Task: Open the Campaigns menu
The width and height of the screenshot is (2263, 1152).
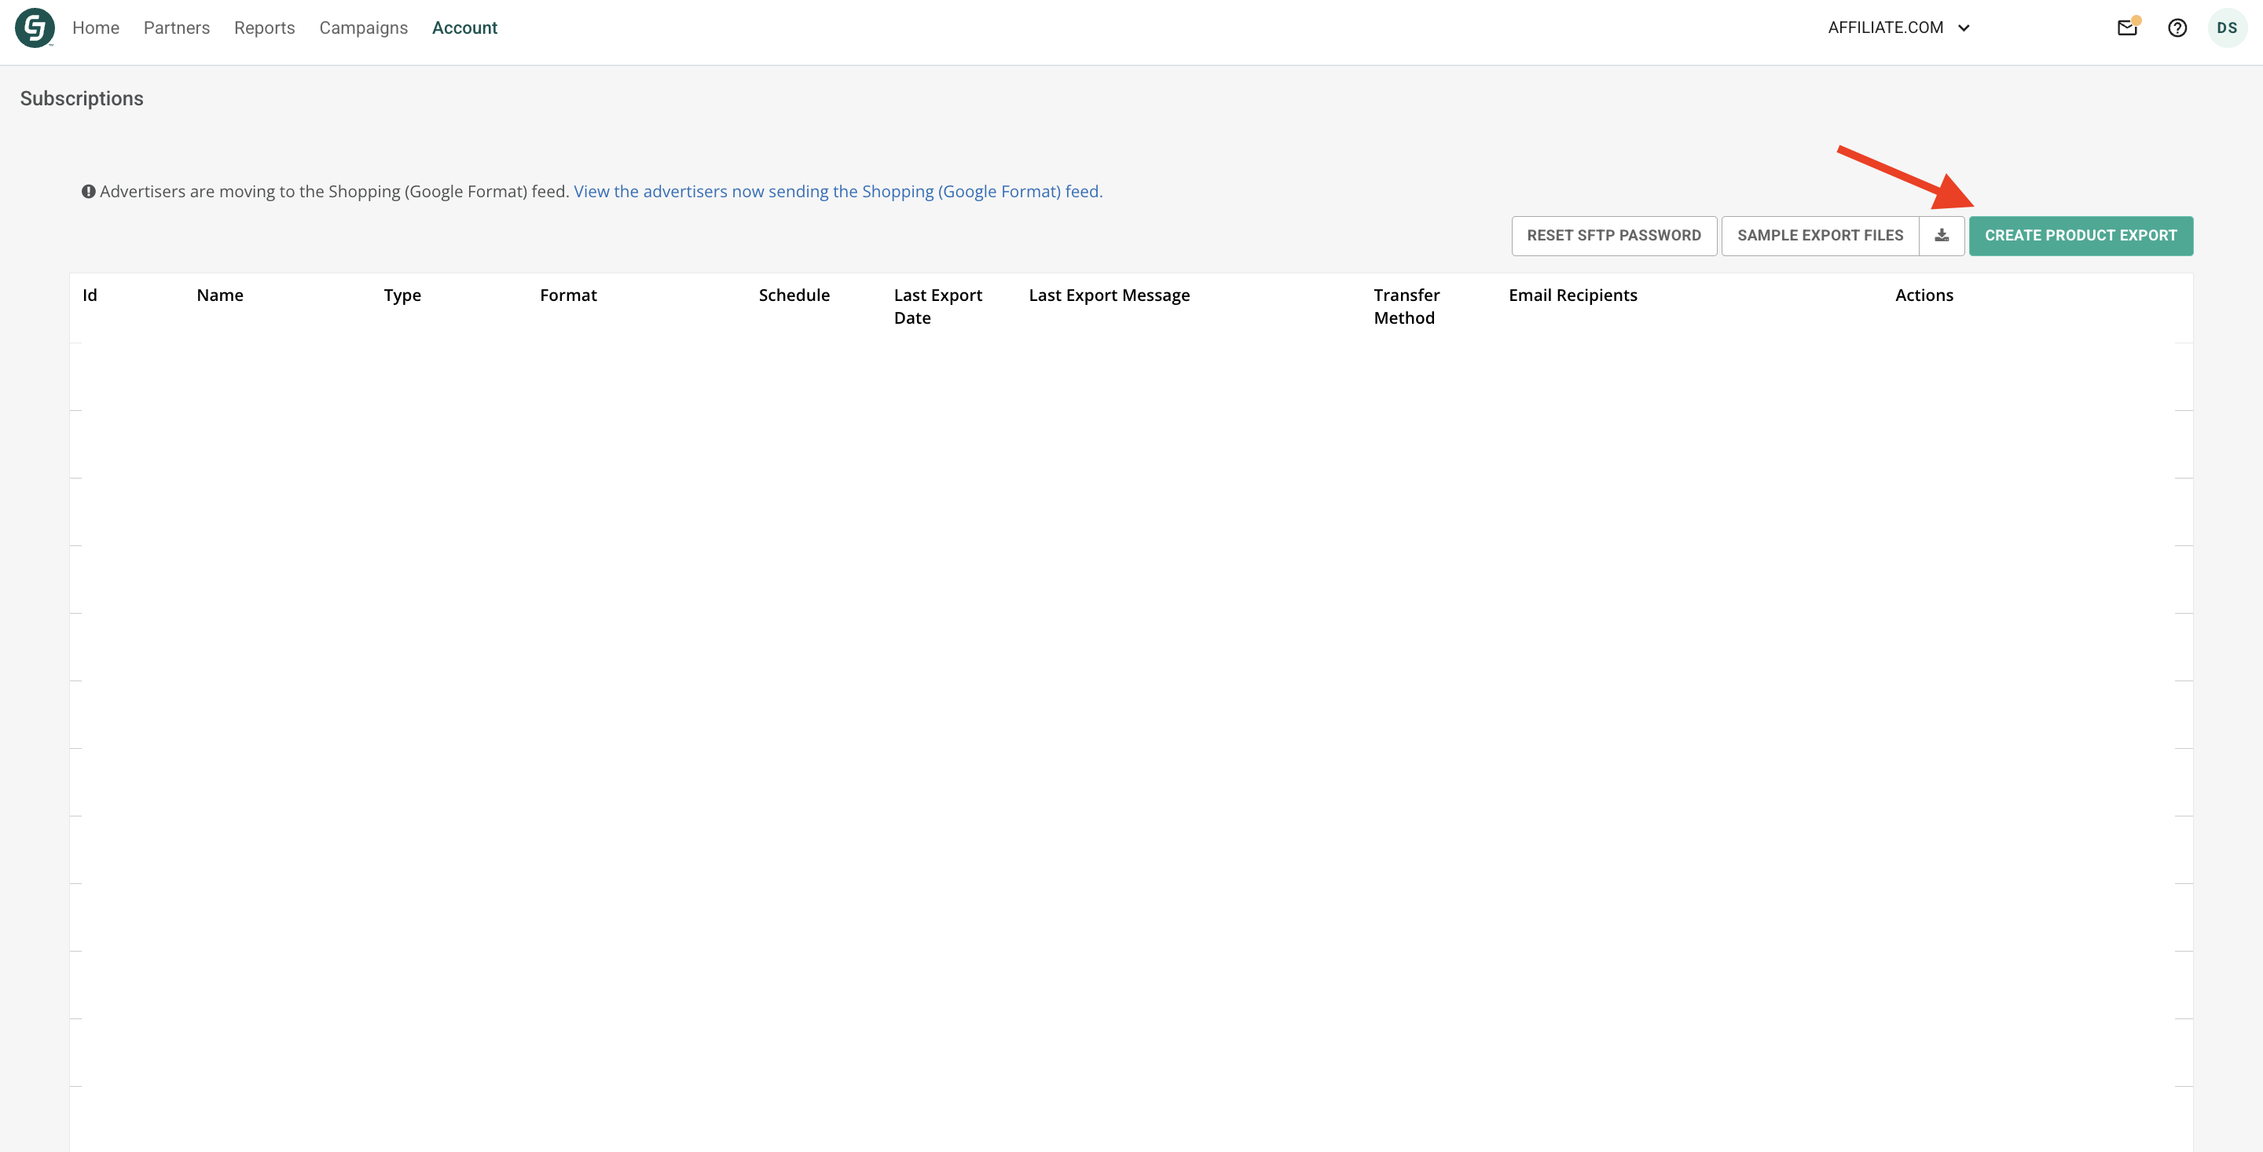Action: 364,28
